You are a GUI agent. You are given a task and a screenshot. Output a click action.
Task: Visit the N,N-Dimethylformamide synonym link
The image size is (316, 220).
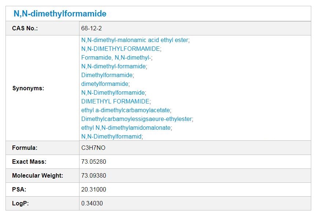pyautogui.click(x=113, y=93)
